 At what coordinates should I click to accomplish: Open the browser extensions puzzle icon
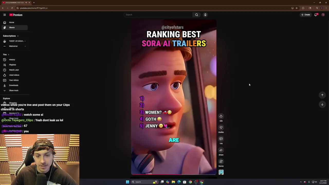tap(303, 8)
